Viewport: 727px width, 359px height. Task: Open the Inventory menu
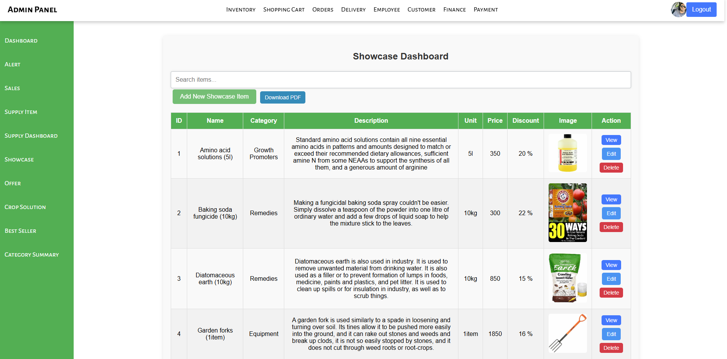click(241, 10)
